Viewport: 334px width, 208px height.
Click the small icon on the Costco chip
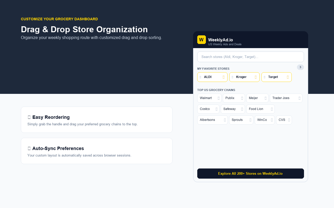(217, 109)
